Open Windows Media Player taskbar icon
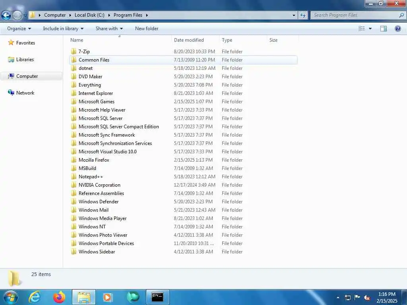 pos(107,297)
